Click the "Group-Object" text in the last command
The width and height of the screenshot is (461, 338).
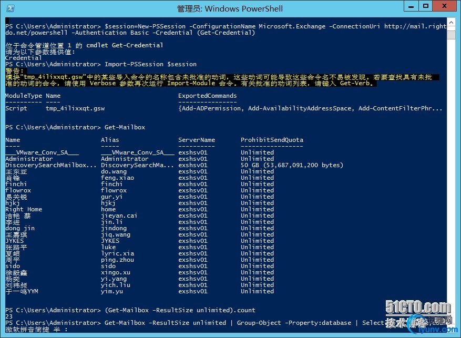[259, 323]
